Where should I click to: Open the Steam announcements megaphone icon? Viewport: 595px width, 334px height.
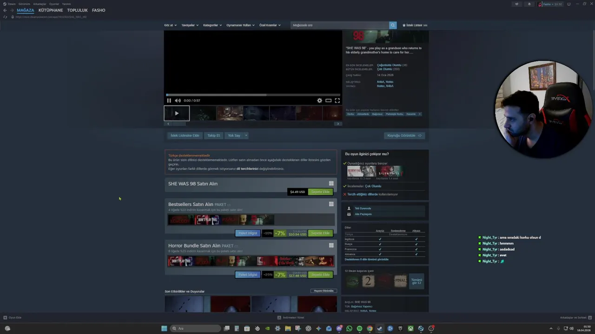point(516,4)
